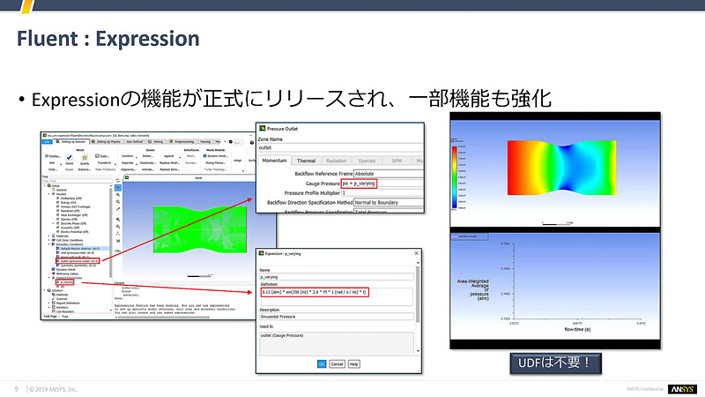
Task: Select the probe tool icon
Action: coord(118,209)
